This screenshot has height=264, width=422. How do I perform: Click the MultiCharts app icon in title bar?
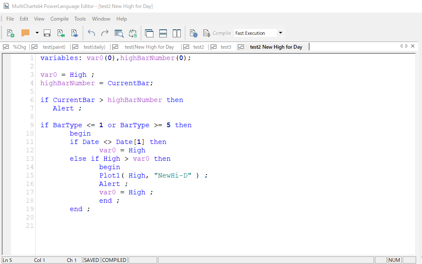tap(6, 6)
